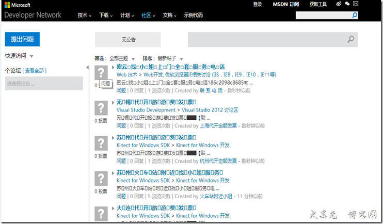Open the 快速访问 dropdown
This screenshot has height=224, width=383.
pos(19,56)
